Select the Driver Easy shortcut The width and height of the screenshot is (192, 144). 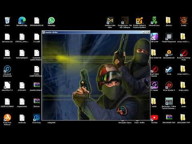(36, 118)
